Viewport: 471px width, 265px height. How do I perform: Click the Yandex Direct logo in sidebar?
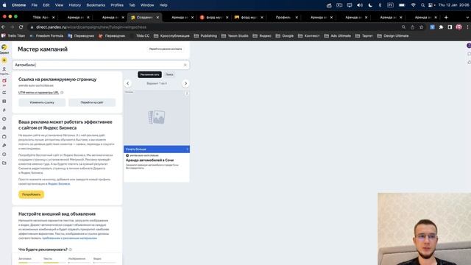[4, 47]
